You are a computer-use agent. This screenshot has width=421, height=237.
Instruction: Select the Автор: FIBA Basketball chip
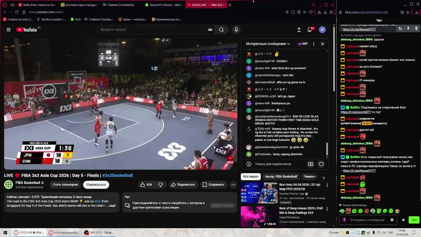[x=281, y=176]
